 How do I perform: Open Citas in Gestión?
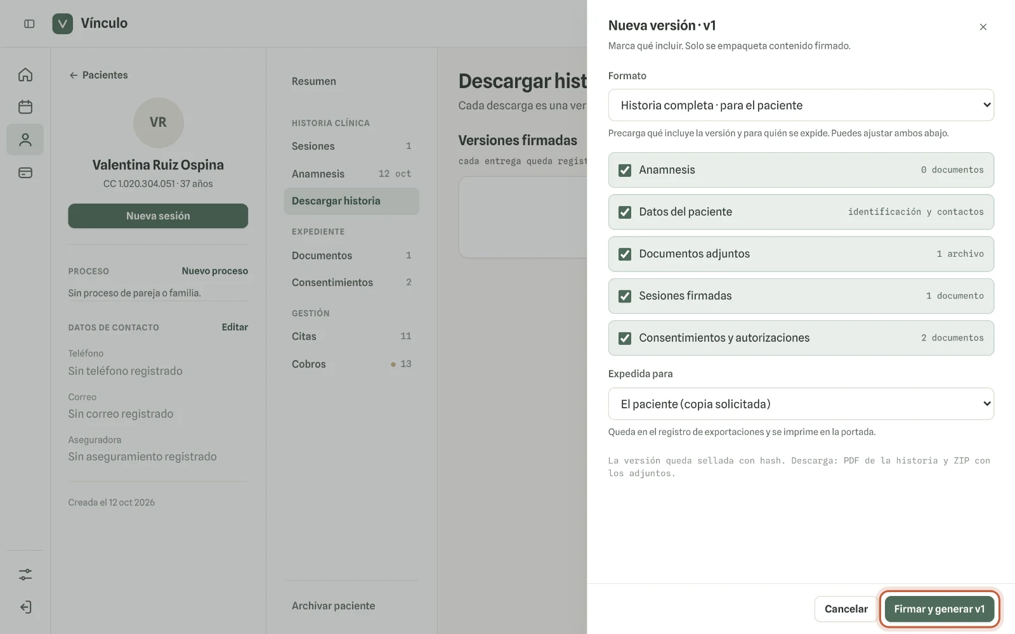pyautogui.click(x=351, y=336)
